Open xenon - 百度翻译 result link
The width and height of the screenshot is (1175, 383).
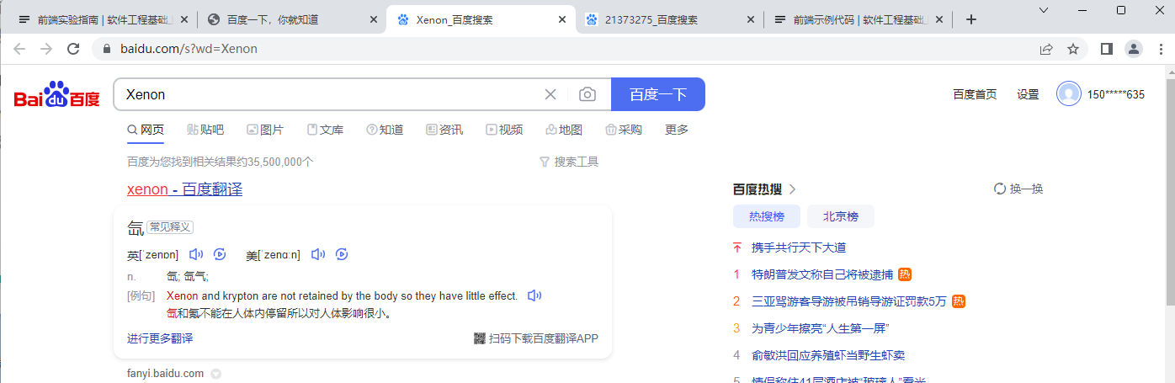point(184,189)
